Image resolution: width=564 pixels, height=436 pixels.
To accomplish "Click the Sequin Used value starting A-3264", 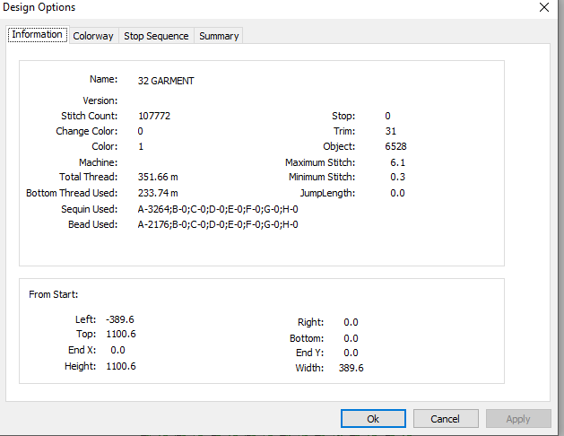I will [x=218, y=209].
